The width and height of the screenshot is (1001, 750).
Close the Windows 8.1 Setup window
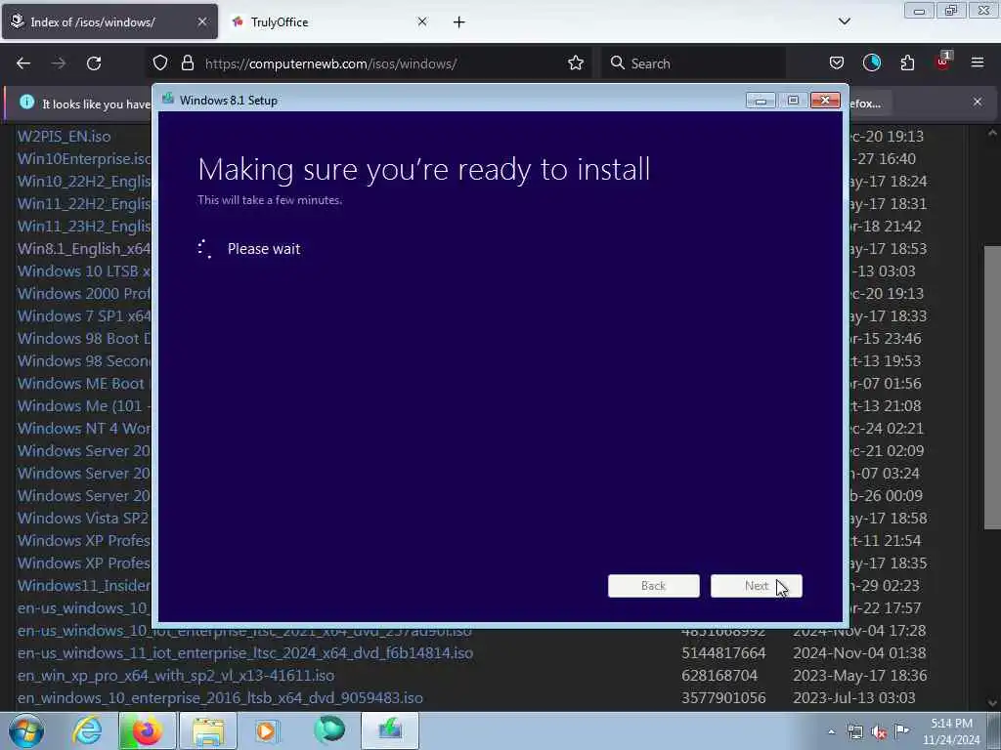pyautogui.click(x=825, y=101)
